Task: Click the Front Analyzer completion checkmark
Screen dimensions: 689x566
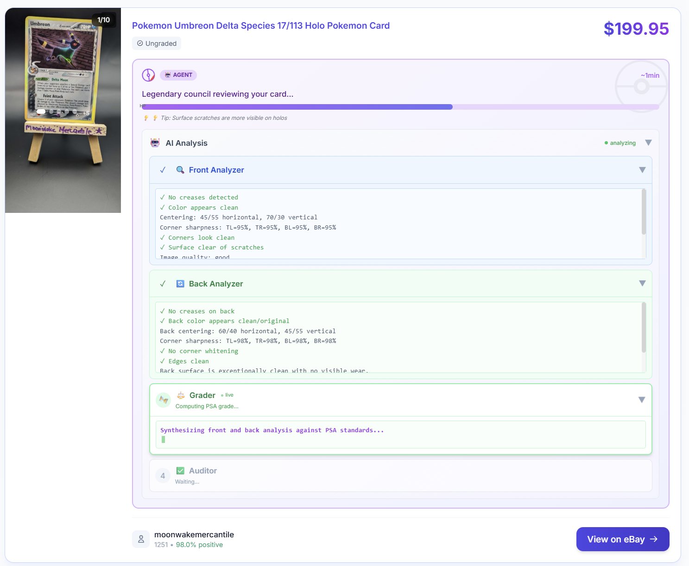Action: 163,170
